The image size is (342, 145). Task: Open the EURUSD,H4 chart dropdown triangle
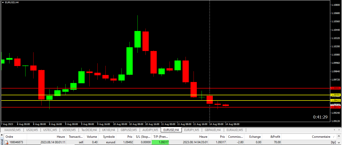pyautogui.click(x=3, y=2)
